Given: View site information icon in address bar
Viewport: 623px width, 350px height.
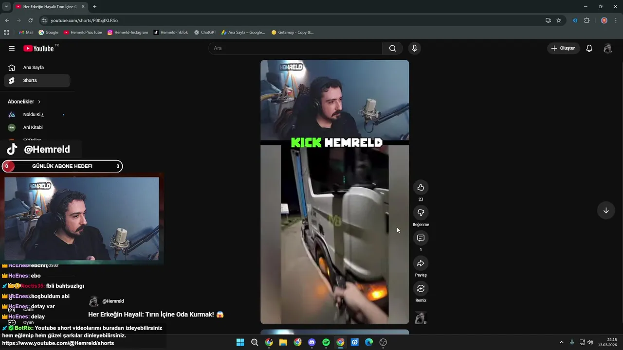Looking at the screenshot, I should coord(44,20).
